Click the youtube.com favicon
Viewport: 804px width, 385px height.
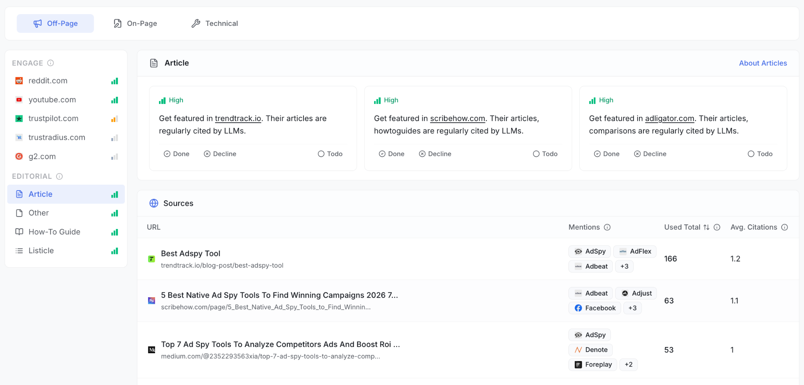19,100
